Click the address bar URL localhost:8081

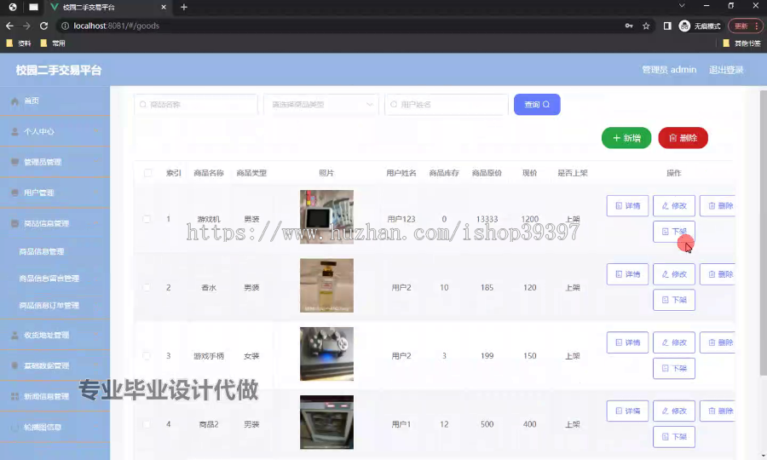pos(117,26)
